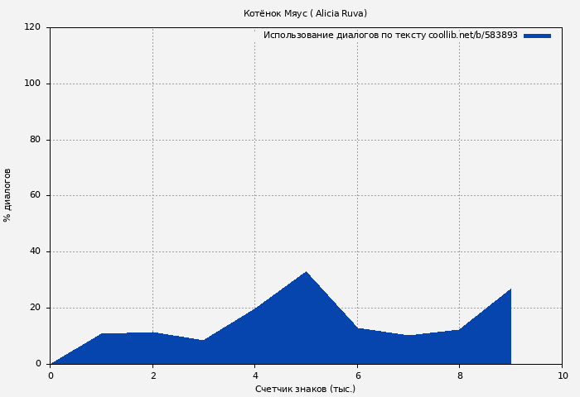Click the x-axis tick label 2
580x397 pixels.
click(x=152, y=375)
